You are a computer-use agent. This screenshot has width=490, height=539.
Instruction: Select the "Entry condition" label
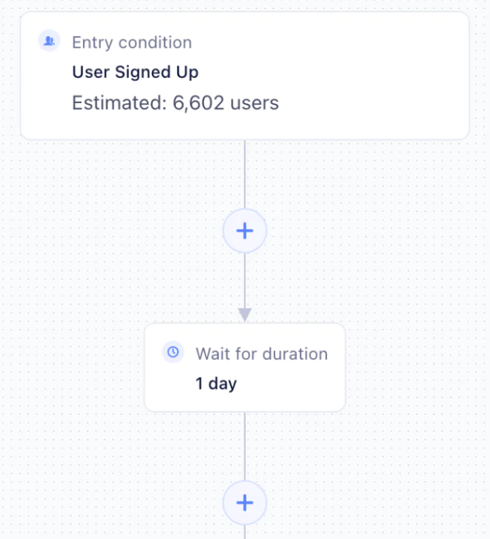132,43
